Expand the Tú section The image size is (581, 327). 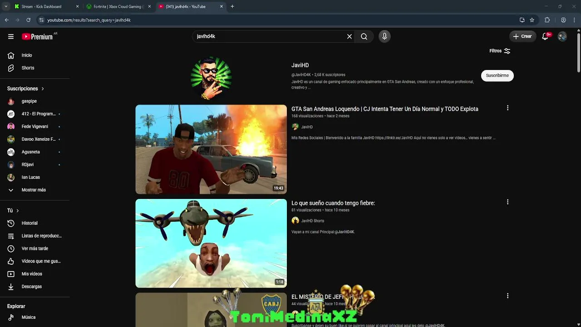click(13, 211)
